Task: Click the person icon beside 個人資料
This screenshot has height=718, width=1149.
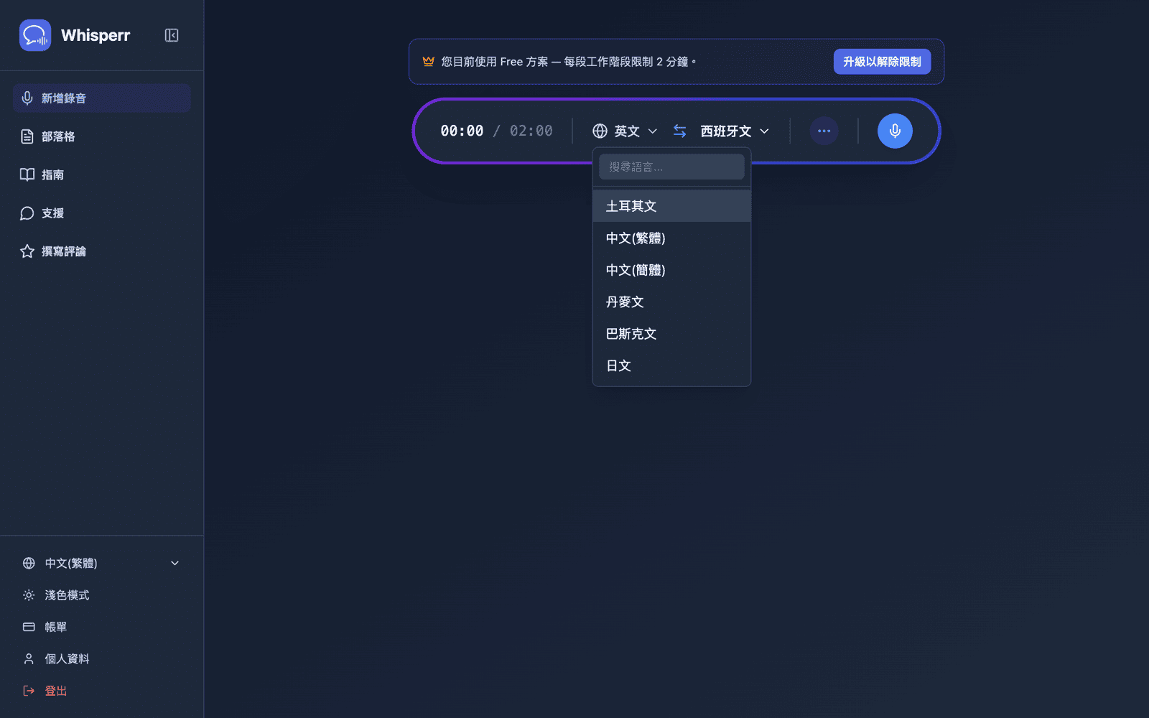Action: pyautogui.click(x=29, y=659)
